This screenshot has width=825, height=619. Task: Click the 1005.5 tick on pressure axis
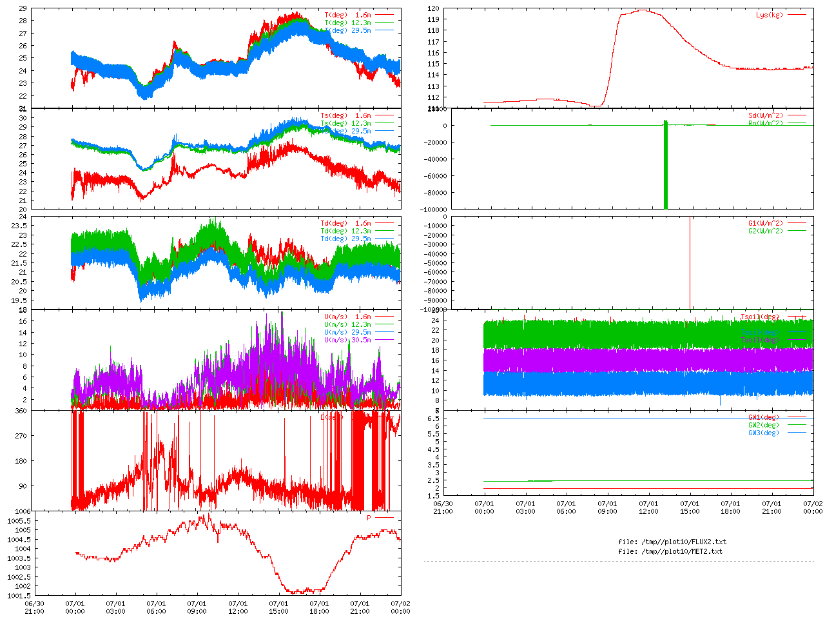19,521
